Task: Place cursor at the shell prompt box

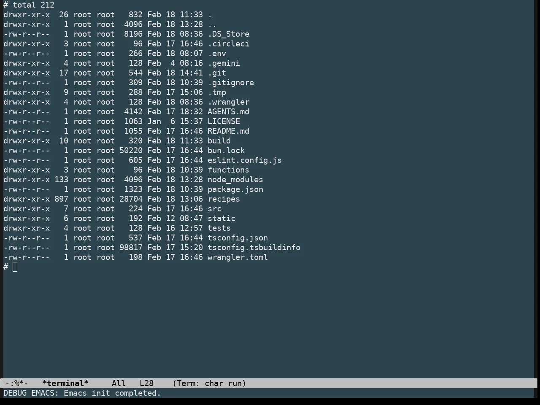Action: tap(15, 267)
